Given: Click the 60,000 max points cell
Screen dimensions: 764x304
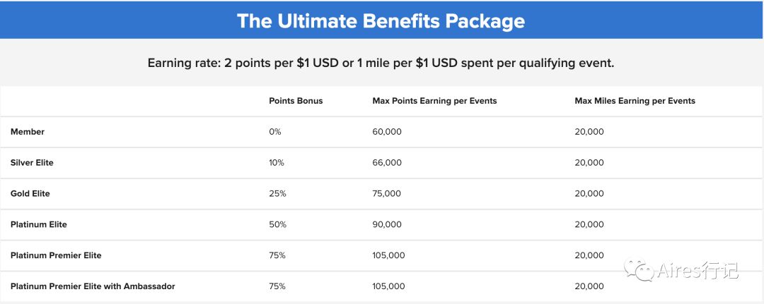Looking at the screenshot, I should tap(387, 132).
